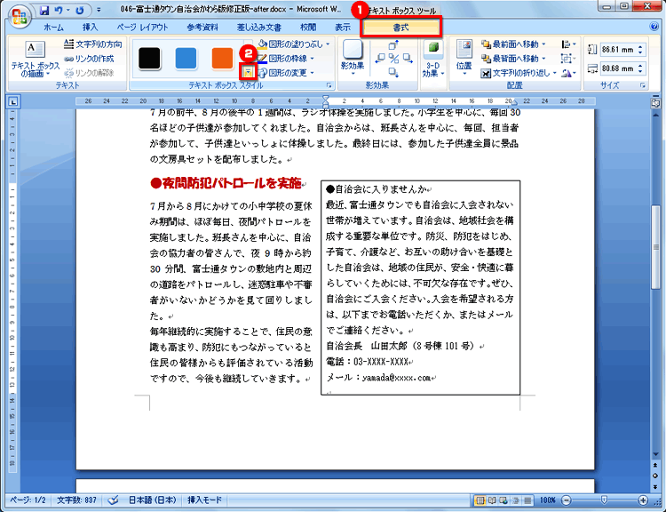
Task: Toggle the ruler view button above scrollbar
Action: click(x=655, y=103)
